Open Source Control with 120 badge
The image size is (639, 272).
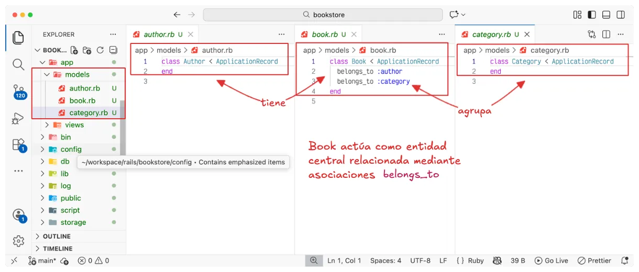point(18,91)
